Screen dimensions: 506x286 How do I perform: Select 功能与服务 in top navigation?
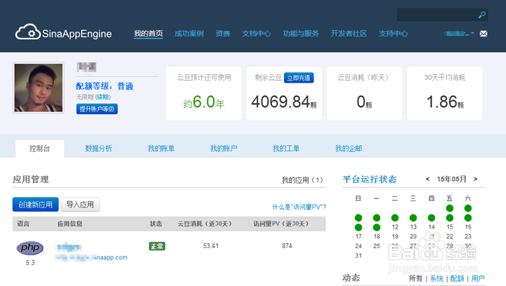click(301, 34)
